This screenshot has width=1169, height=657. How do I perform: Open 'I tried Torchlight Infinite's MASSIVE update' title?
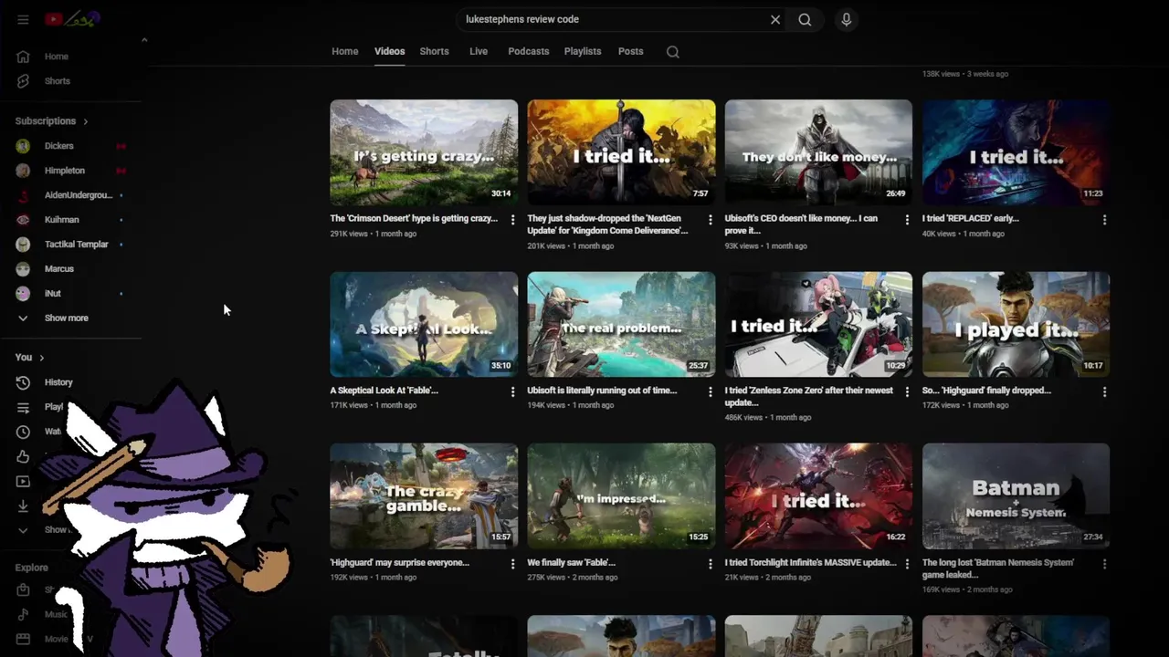pos(811,563)
